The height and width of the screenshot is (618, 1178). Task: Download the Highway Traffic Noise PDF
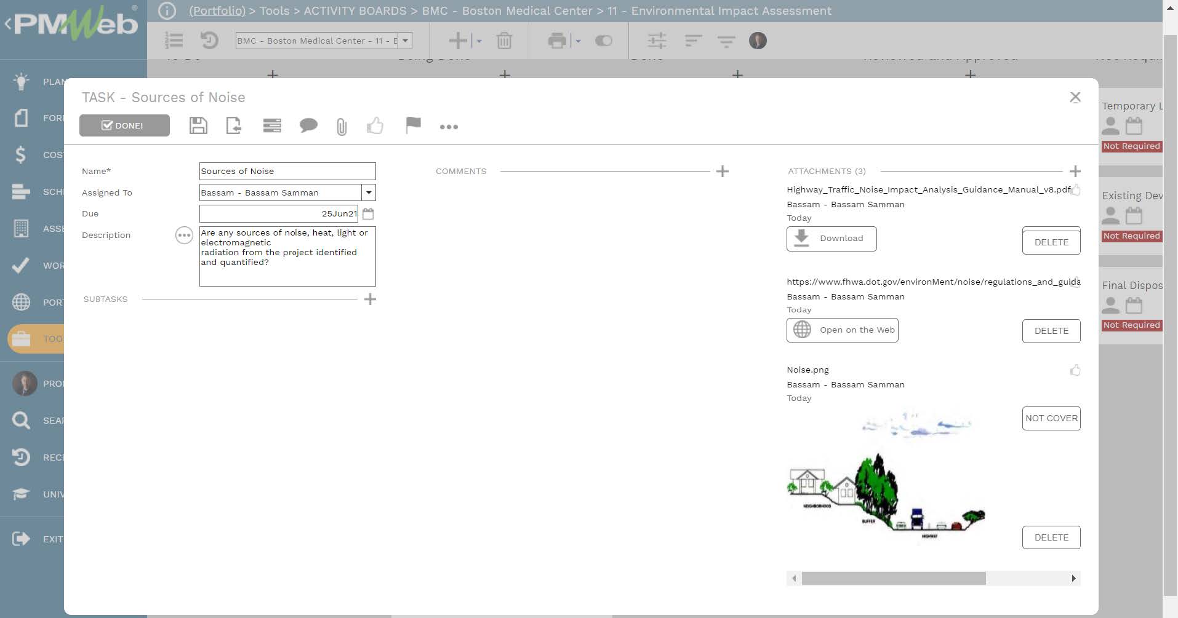[831, 239]
